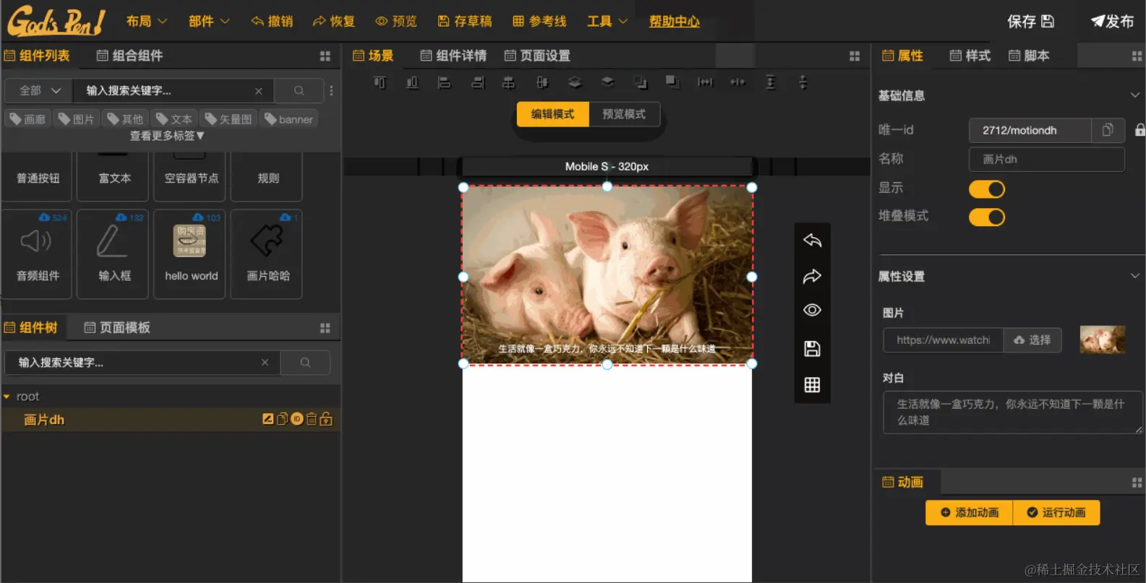Collapse the 基础信息 section

(x=1134, y=95)
